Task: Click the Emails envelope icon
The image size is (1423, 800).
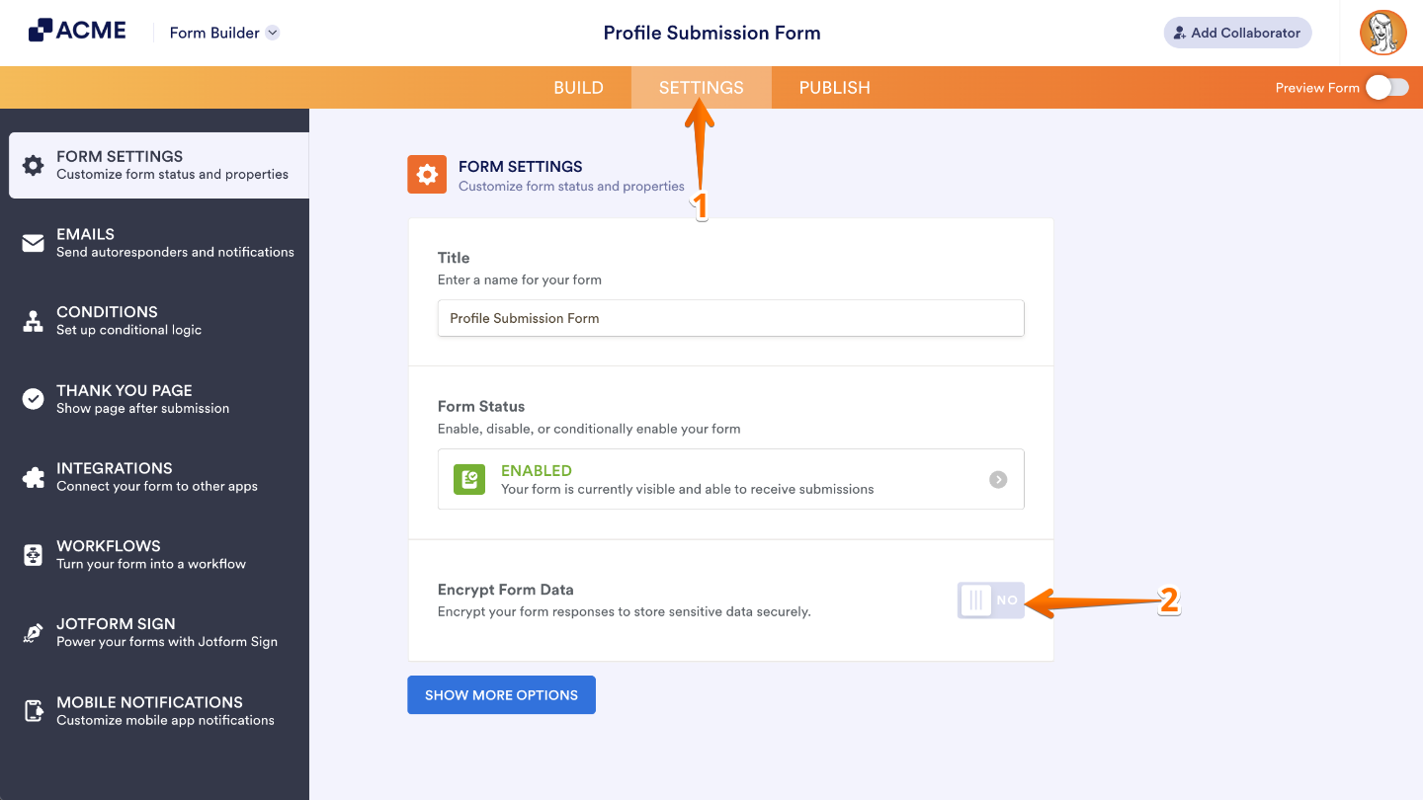Action: pos(34,242)
